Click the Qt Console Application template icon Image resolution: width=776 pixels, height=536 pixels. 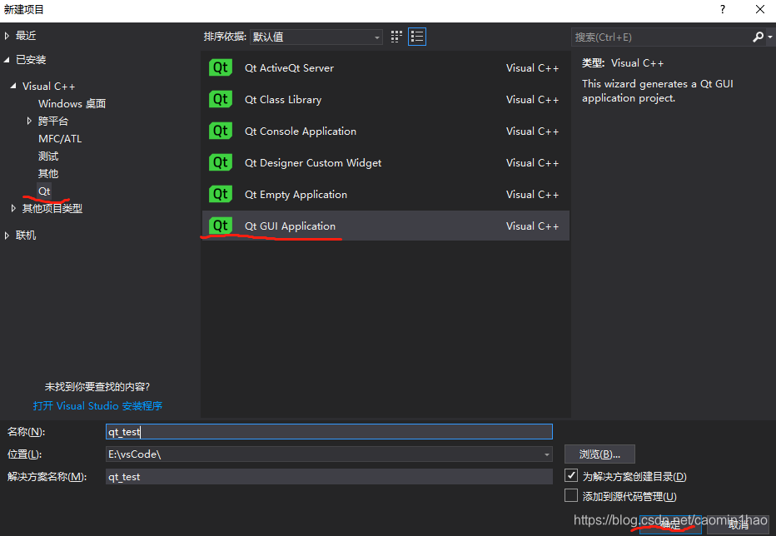221,132
